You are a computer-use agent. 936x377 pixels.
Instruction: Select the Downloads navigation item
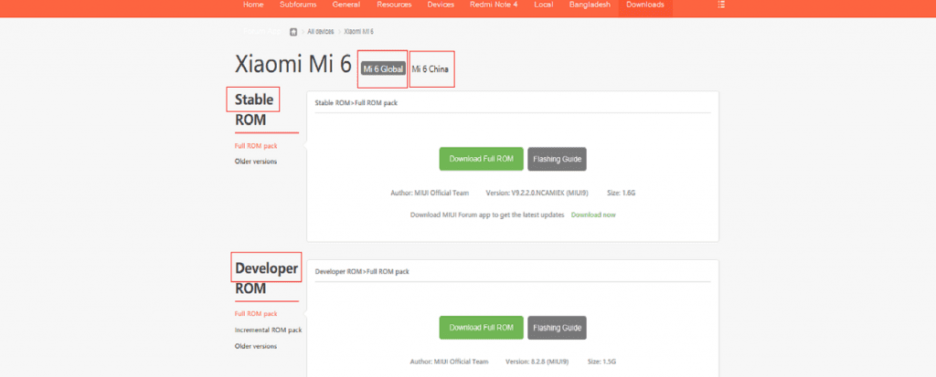[644, 5]
